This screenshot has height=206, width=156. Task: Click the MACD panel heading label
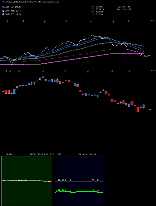click(9, 154)
